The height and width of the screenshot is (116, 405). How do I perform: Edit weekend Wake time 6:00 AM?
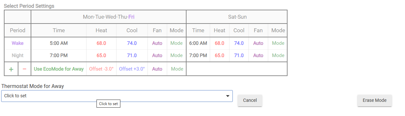pyautogui.click(x=198, y=43)
